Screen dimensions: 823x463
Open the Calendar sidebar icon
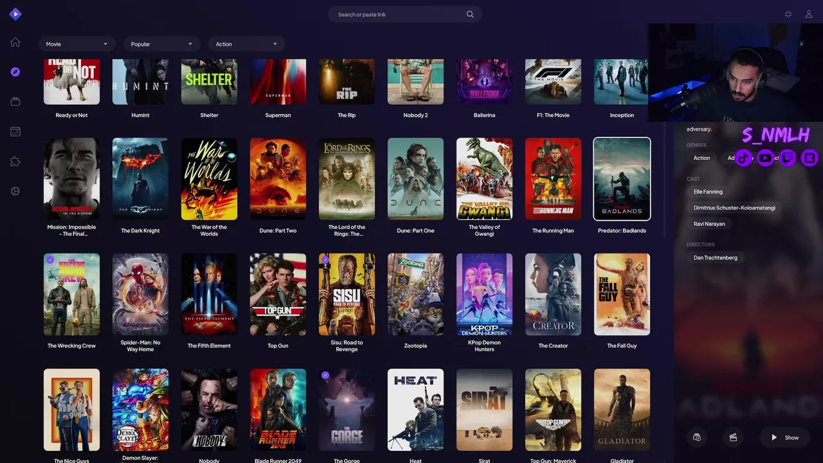tap(15, 132)
